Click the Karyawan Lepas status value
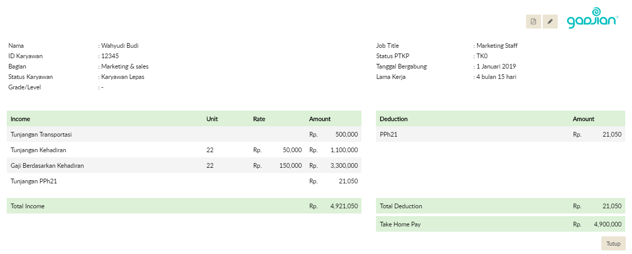This screenshot has height=254, width=632. (123, 77)
